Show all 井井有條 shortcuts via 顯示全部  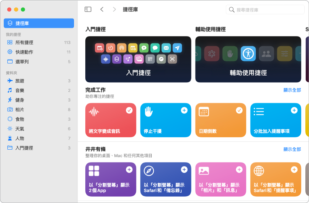point(292,149)
